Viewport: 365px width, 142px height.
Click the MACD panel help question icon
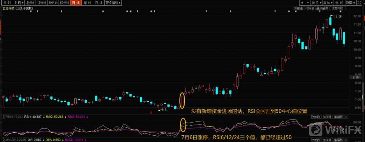(x=3, y=140)
